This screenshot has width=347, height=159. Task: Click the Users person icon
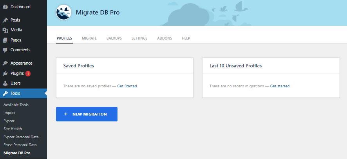(5, 83)
